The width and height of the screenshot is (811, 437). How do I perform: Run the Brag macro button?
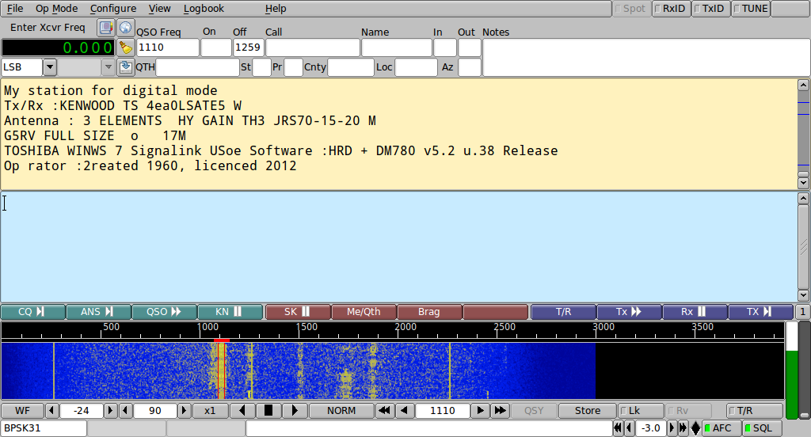pos(429,312)
